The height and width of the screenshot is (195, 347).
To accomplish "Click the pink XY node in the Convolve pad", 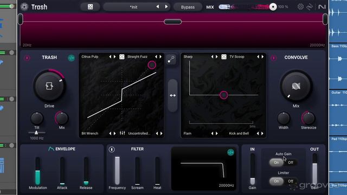I will [223, 95].
